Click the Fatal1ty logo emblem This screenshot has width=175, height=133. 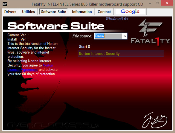[150, 33]
